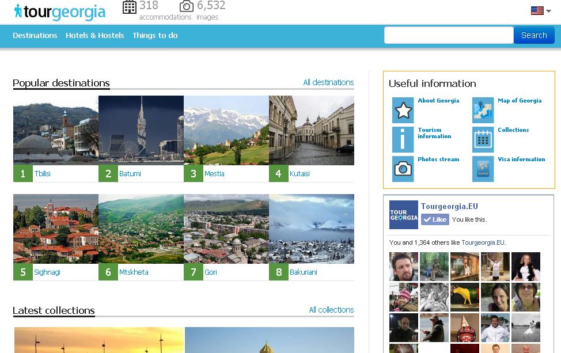
Task: Click the Map of Georgia link
Action: point(520,101)
